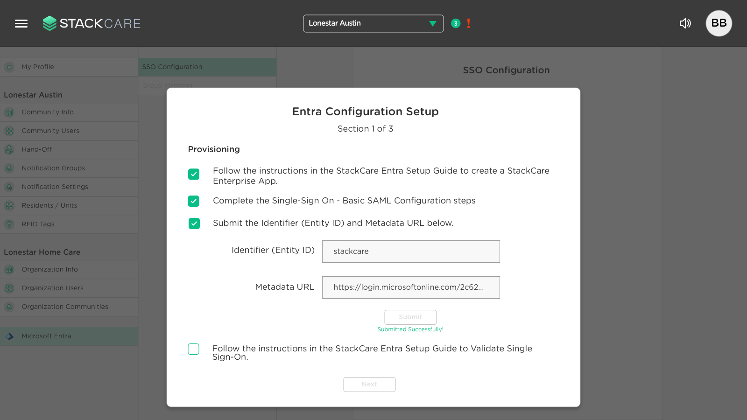The width and height of the screenshot is (747, 420).
Task: Open the green notification count badge
Action: point(456,23)
